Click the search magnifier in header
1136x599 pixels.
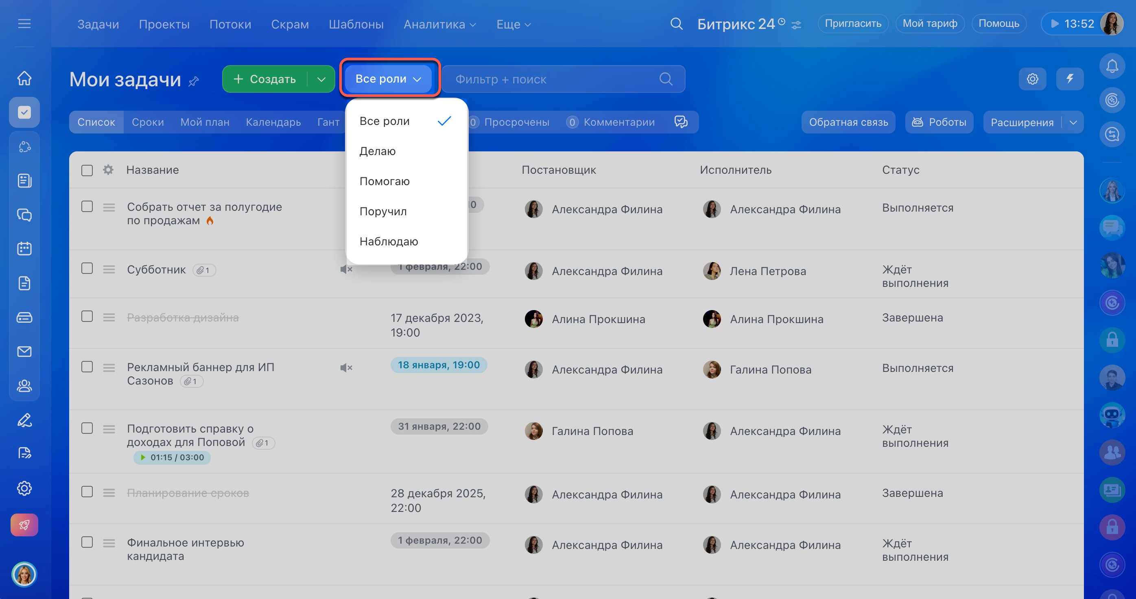pyautogui.click(x=676, y=24)
